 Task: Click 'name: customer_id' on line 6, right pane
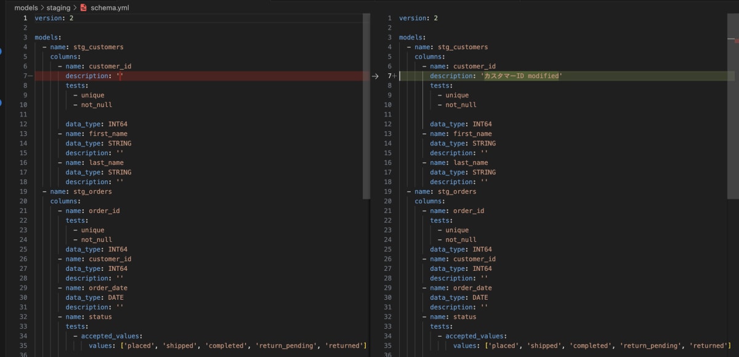463,66
